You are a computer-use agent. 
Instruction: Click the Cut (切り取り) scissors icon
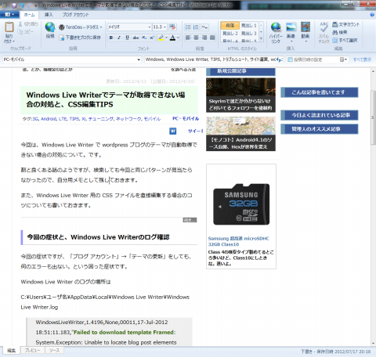(x=20, y=24)
